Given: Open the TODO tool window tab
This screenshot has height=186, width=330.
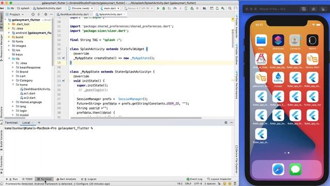Looking at the screenshot, I should coord(27,179).
